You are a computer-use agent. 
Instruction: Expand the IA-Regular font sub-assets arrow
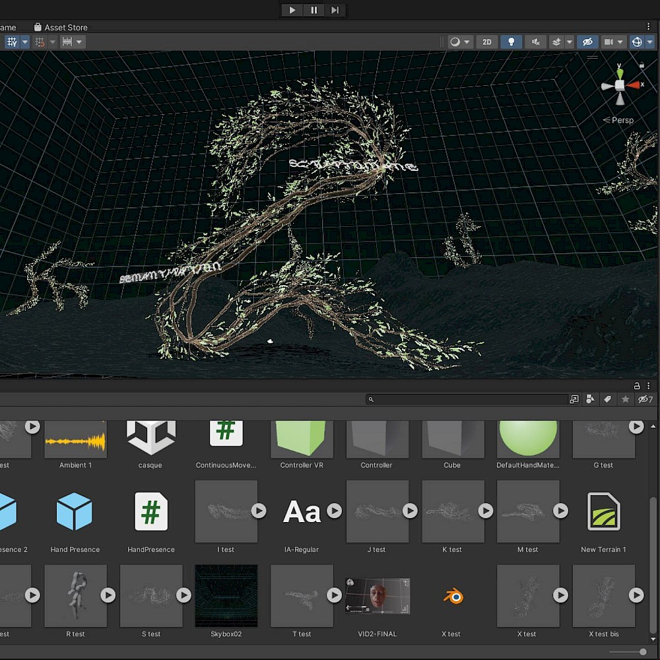point(334,511)
